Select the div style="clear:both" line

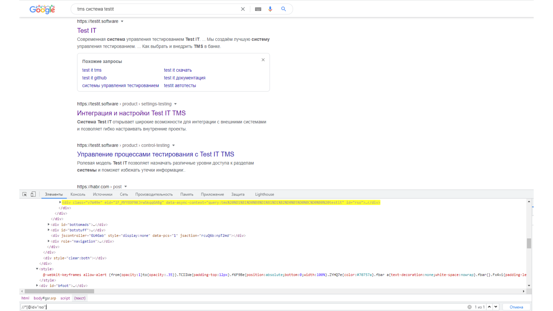coord(75,258)
